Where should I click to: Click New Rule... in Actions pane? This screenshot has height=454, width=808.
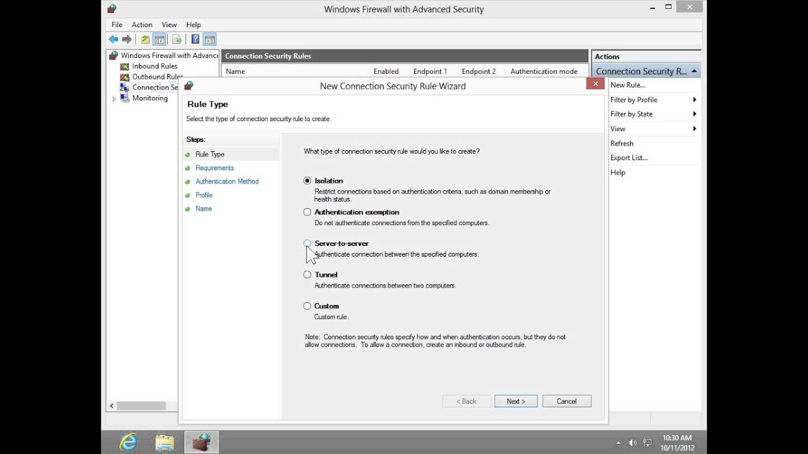pos(627,85)
